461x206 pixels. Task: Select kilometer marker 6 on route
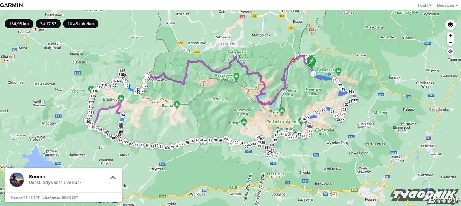(313, 74)
